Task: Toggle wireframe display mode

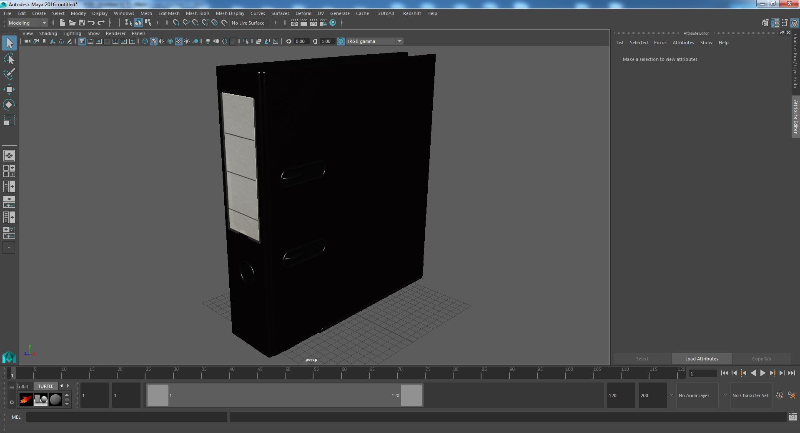Action: 145,41
